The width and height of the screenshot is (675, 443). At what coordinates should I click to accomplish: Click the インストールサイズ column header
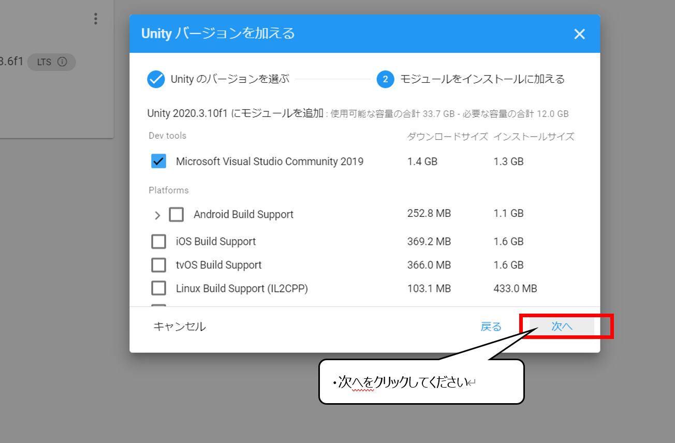(534, 137)
